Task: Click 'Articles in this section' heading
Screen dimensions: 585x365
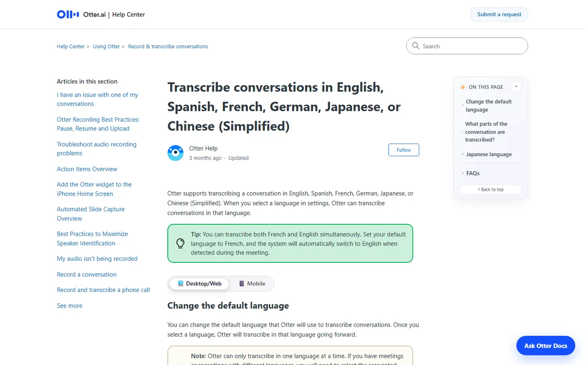Action: [87, 81]
